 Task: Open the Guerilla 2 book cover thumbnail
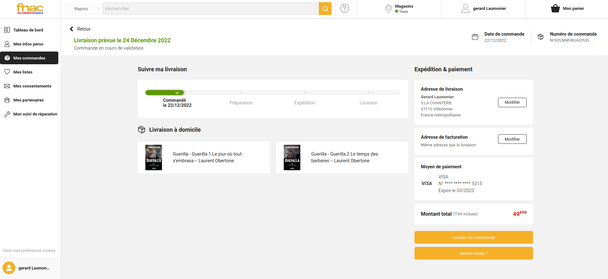[x=292, y=157]
